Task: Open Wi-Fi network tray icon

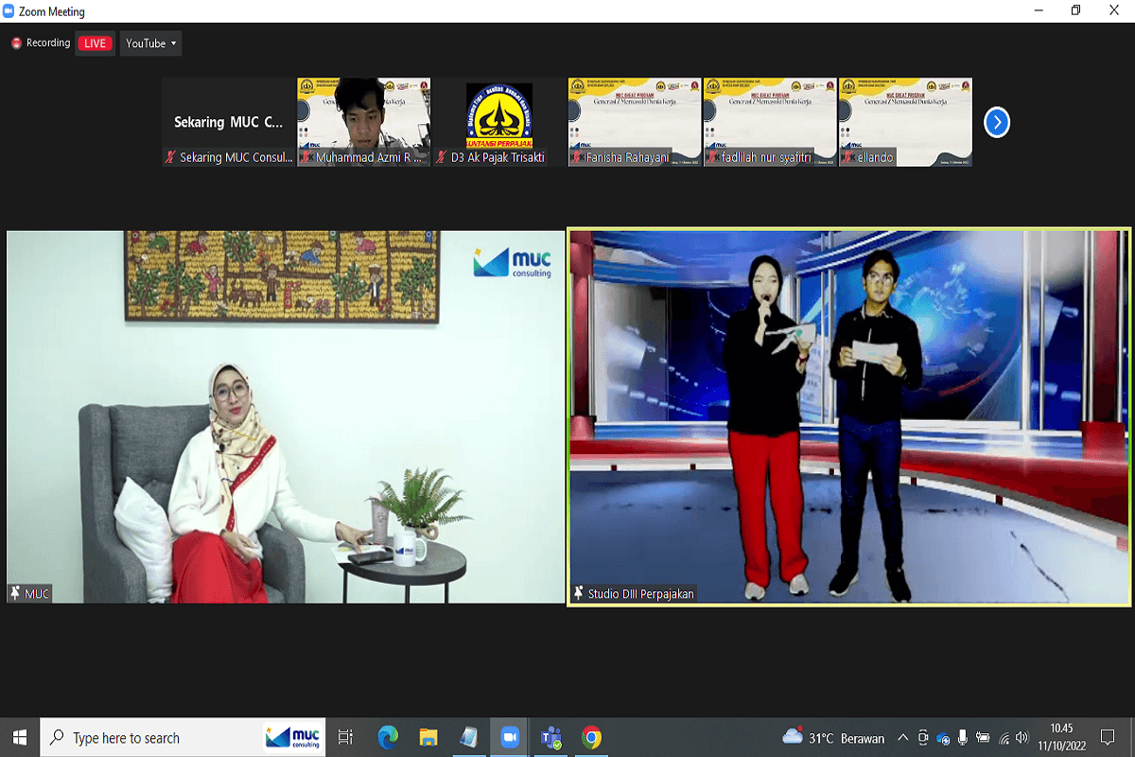Action: click(1004, 737)
